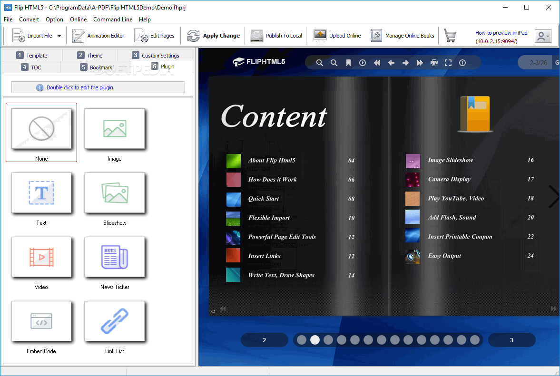Image resolution: width=560 pixels, height=376 pixels.
Task: Click the large right flip chevron
Action: tap(553, 196)
